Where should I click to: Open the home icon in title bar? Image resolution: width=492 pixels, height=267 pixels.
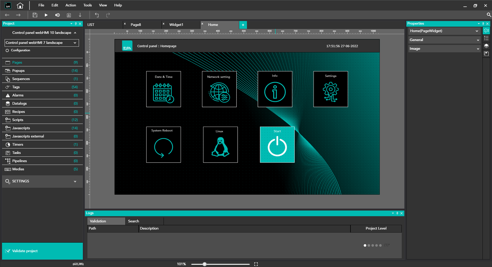click(x=20, y=5)
